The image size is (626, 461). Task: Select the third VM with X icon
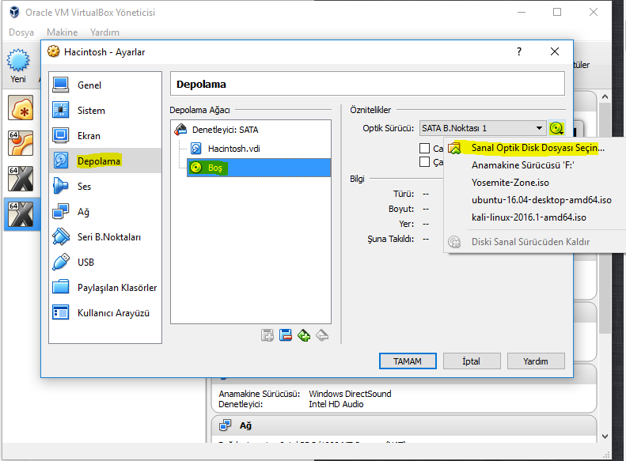21,179
